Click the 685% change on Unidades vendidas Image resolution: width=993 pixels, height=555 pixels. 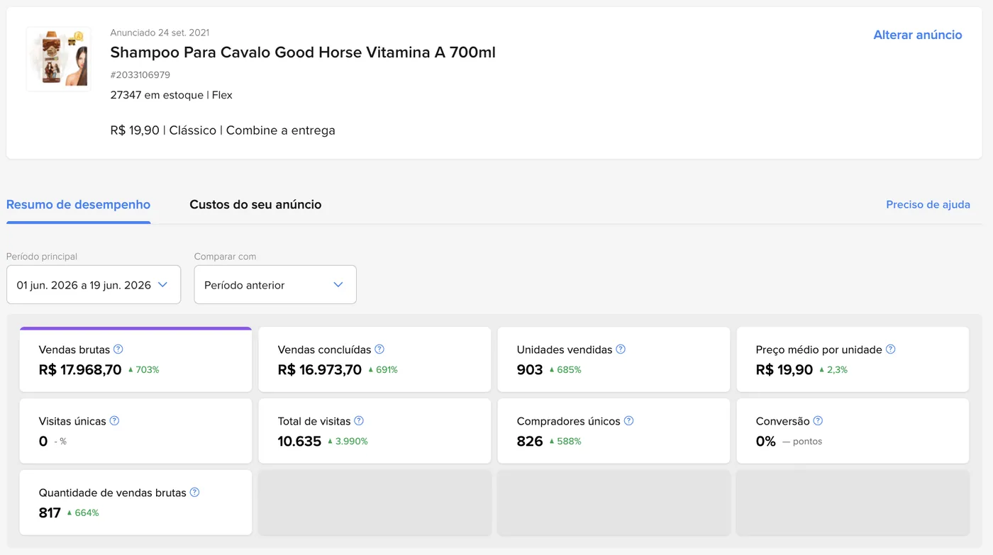[x=565, y=370]
